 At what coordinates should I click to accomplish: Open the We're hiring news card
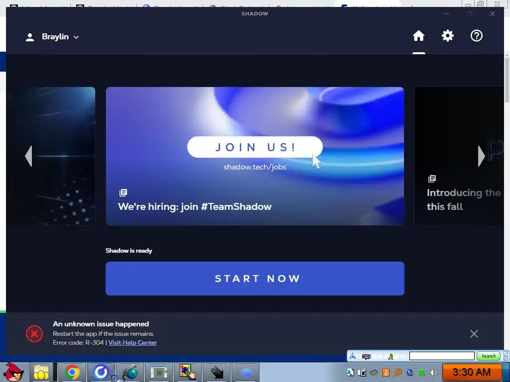(x=255, y=156)
